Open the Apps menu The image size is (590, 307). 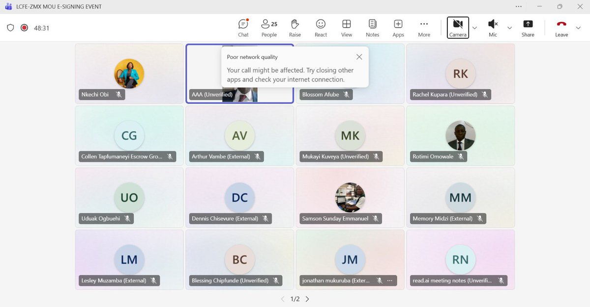point(398,28)
